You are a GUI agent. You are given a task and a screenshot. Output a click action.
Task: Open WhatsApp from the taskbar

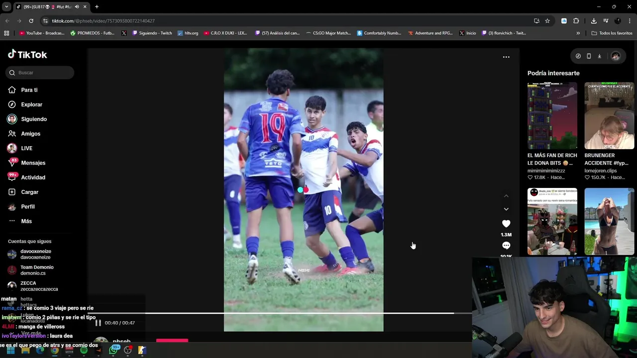coord(113,351)
